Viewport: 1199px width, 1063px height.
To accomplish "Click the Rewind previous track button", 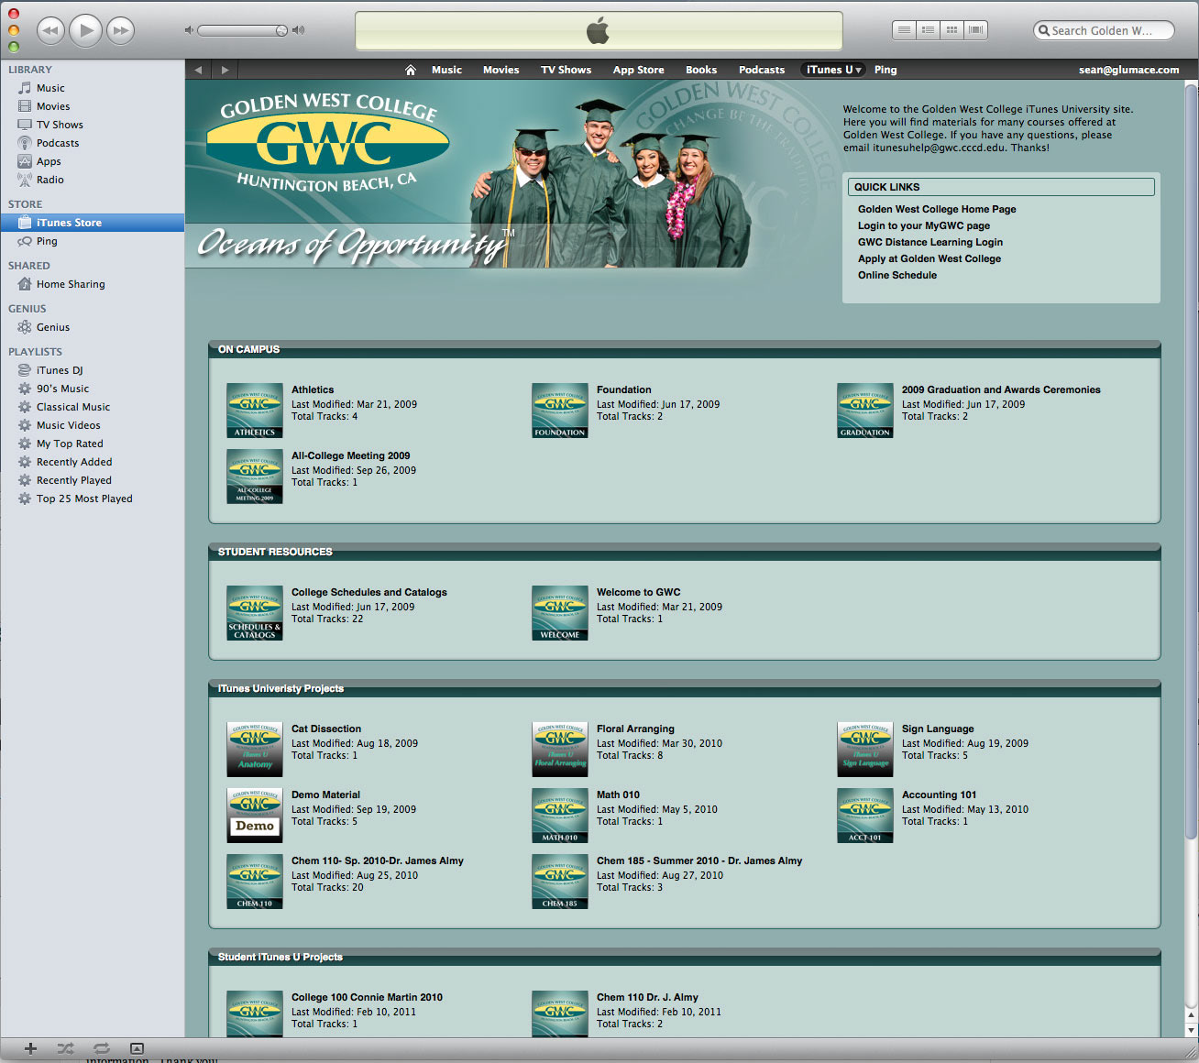I will 50,30.
